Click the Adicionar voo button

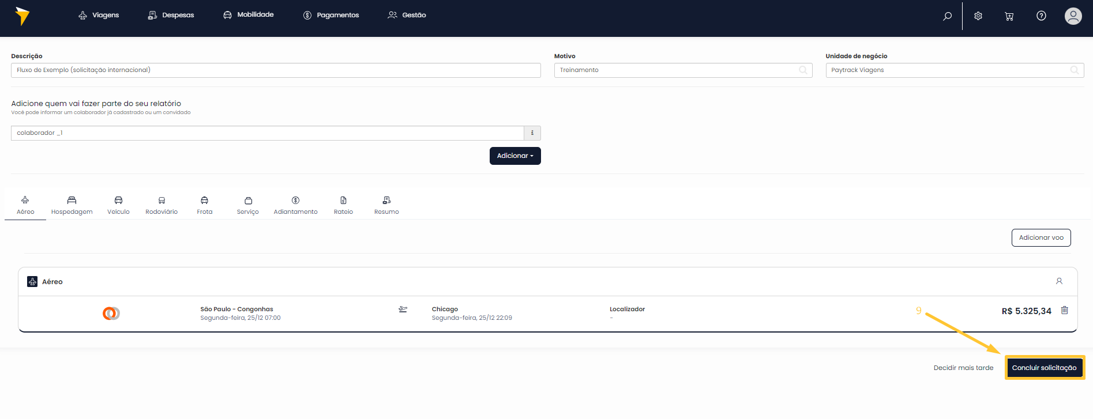click(1041, 237)
